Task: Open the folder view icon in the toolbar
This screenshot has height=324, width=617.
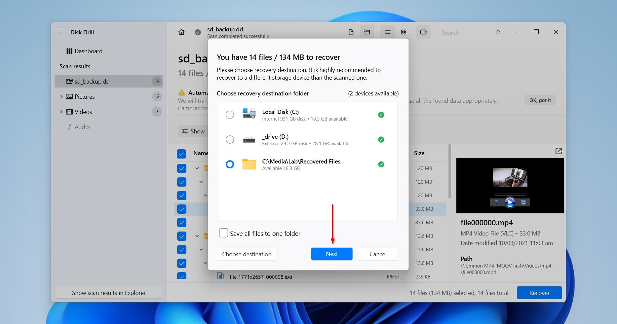Action: click(367, 32)
